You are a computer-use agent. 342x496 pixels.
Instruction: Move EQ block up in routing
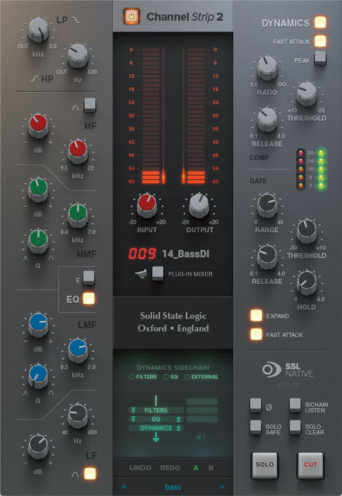click(x=178, y=419)
